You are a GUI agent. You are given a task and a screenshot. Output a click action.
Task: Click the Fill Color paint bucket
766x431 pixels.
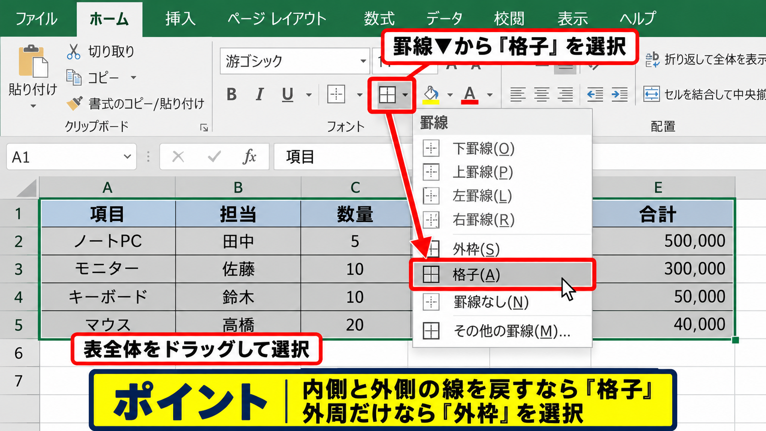point(431,95)
